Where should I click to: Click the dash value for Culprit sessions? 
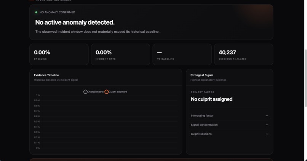(267, 134)
